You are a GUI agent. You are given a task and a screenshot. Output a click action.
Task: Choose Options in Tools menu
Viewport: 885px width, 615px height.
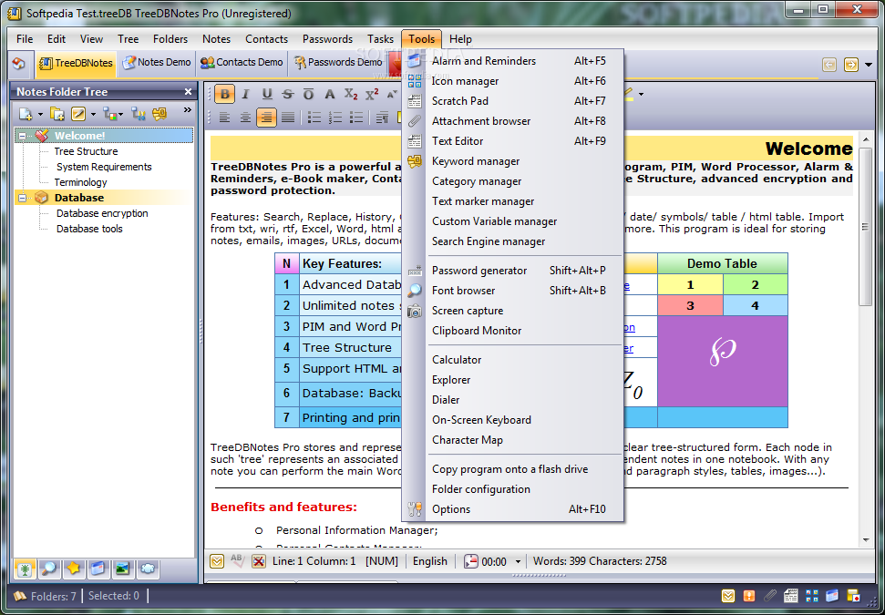pyautogui.click(x=512, y=509)
